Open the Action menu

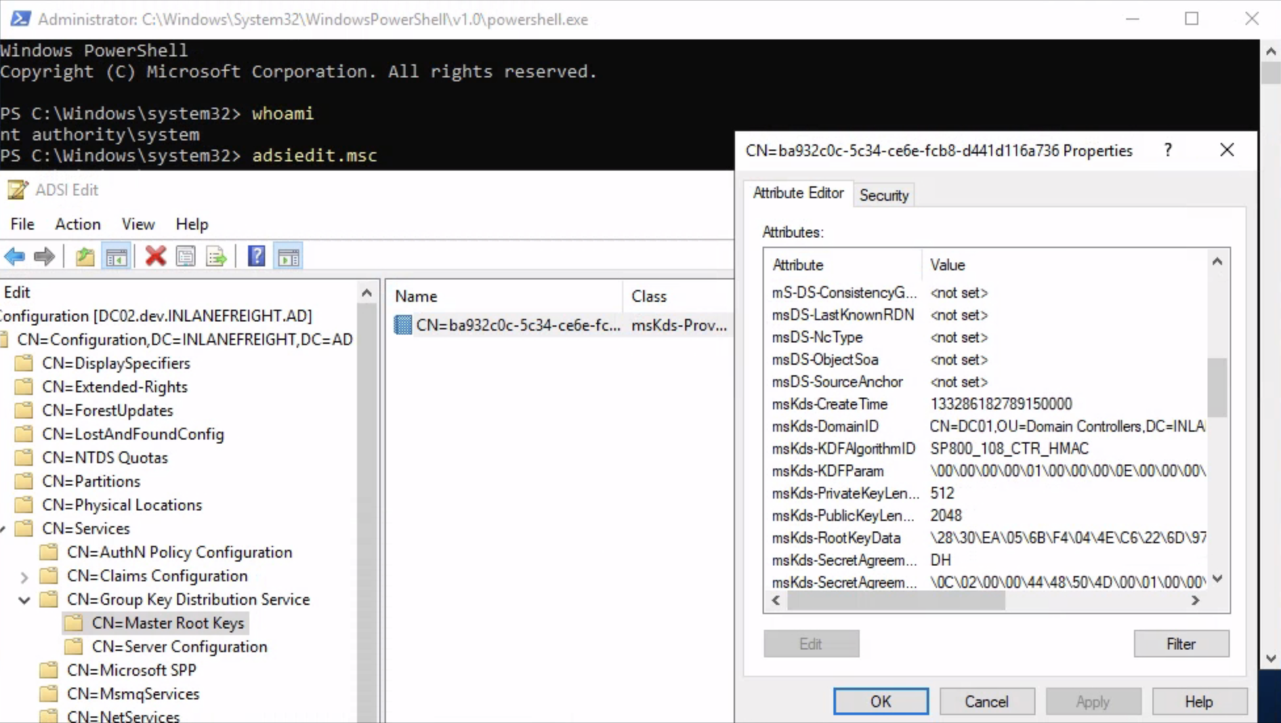(77, 224)
